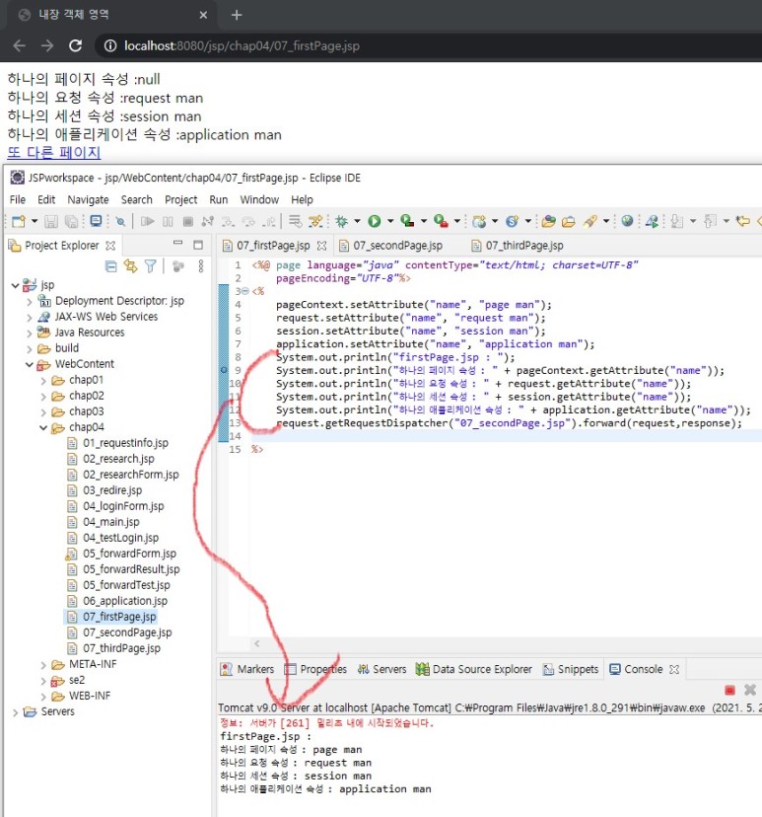
Task: Collapse the chap04 folder
Action: (43, 428)
